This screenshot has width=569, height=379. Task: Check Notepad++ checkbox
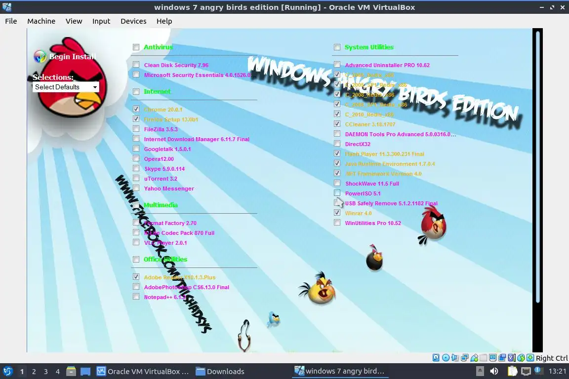(x=136, y=297)
